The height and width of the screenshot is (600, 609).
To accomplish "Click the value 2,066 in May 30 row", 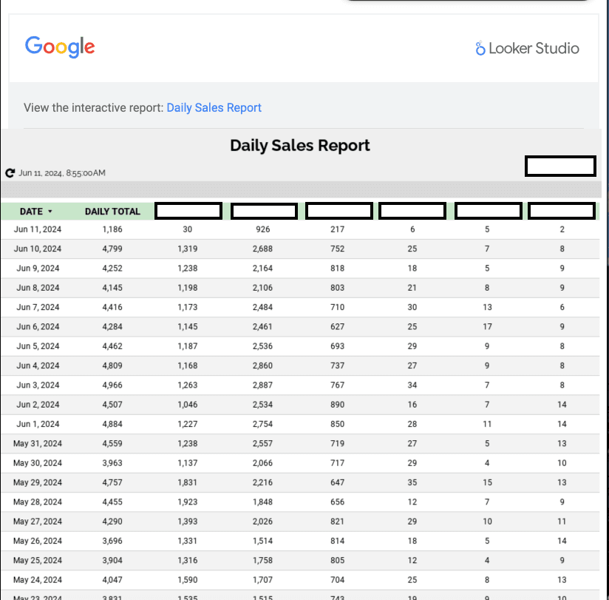I will tap(262, 463).
